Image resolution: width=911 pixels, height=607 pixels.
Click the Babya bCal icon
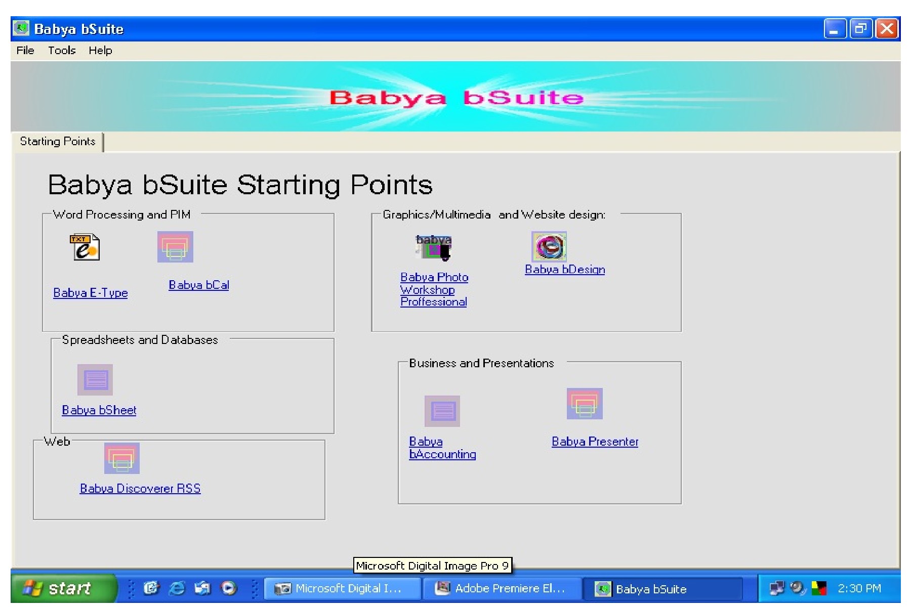tap(175, 247)
